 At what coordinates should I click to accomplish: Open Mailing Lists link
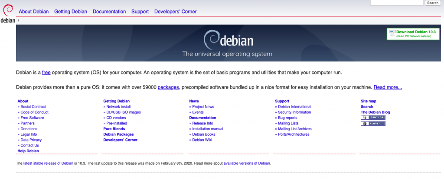[288, 123]
